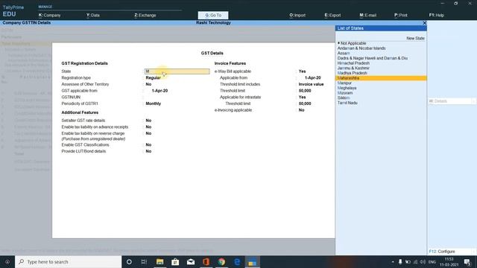Open Mail app from taskbar
The width and height of the screenshot is (477, 268).
click(x=191, y=262)
